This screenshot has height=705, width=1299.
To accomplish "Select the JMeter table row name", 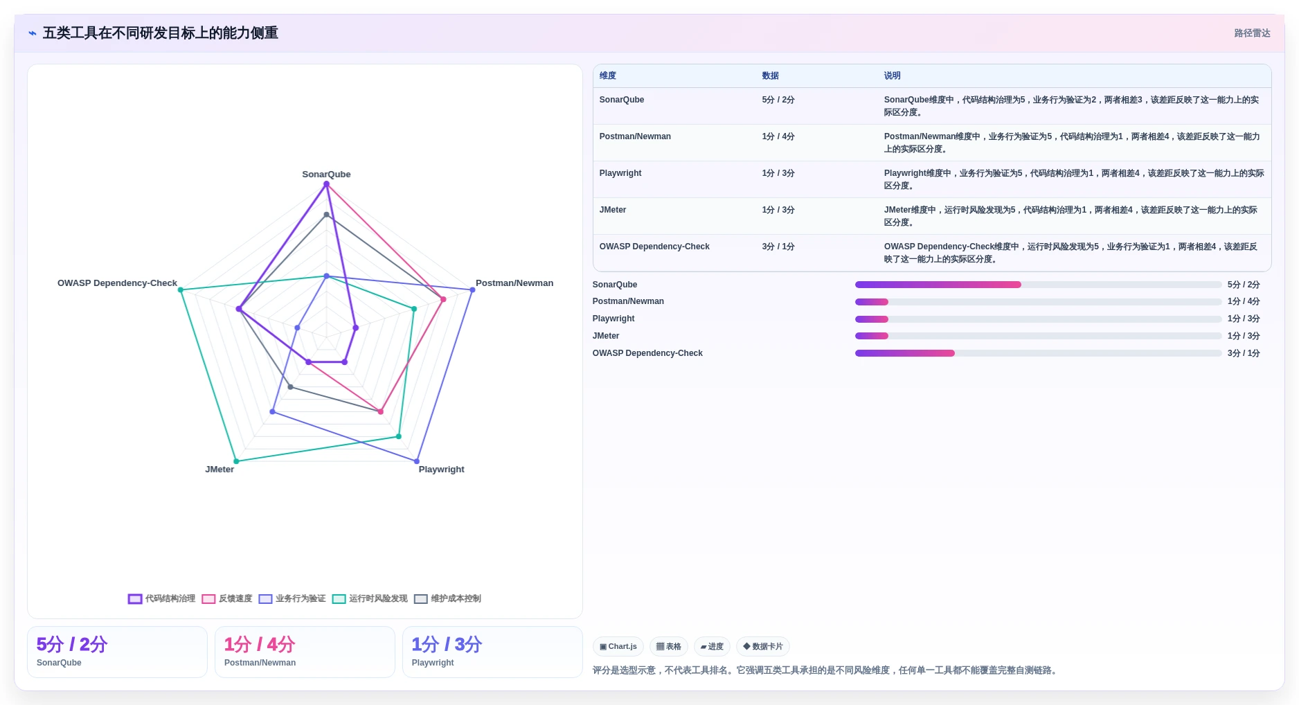I will tap(613, 210).
